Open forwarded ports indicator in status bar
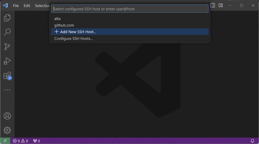Viewport: 259px width, 144px height. 37,141
